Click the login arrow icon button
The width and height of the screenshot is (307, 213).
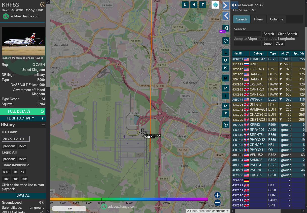tap(226, 28)
